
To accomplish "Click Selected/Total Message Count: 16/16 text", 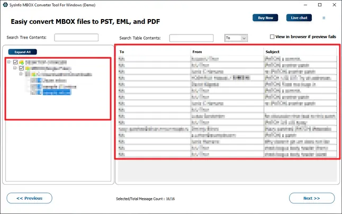I will [x=145, y=199].
